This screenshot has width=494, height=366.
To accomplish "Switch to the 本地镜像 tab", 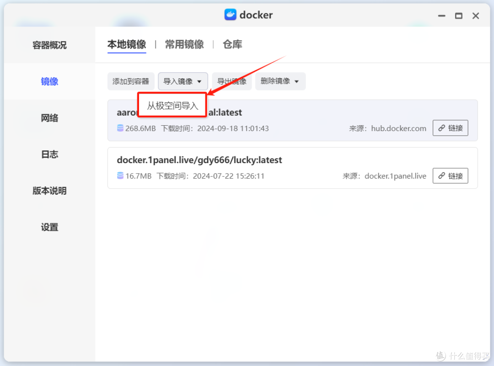I will coord(127,44).
